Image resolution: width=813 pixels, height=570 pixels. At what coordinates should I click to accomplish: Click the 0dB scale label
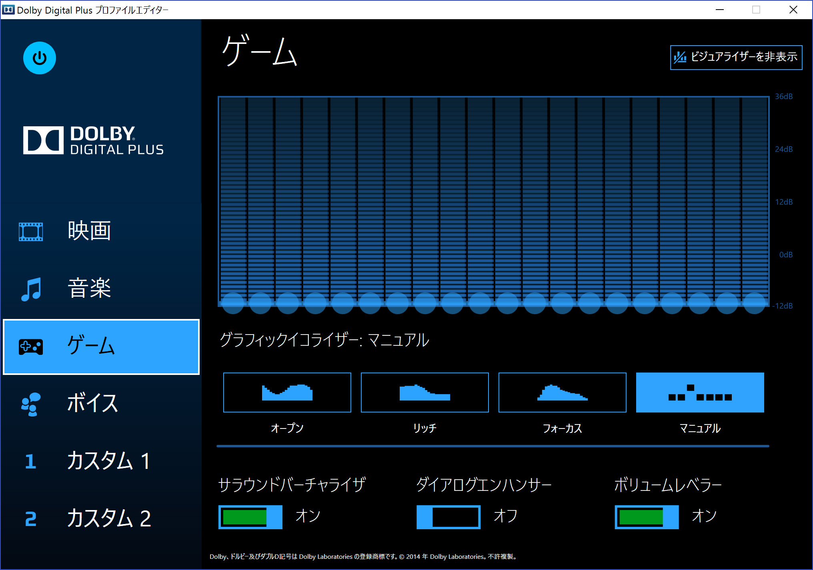point(786,255)
